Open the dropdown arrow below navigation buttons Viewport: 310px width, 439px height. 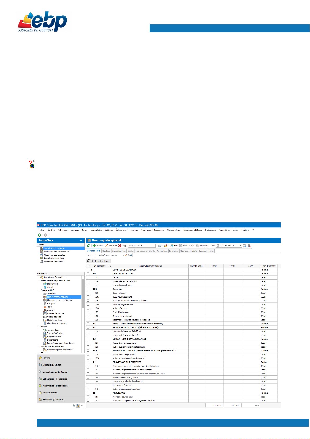click(x=82, y=406)
